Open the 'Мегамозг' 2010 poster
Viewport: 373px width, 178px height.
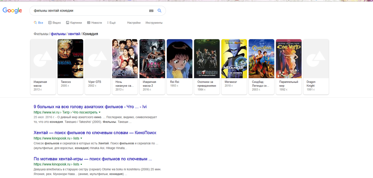[234, 59]
